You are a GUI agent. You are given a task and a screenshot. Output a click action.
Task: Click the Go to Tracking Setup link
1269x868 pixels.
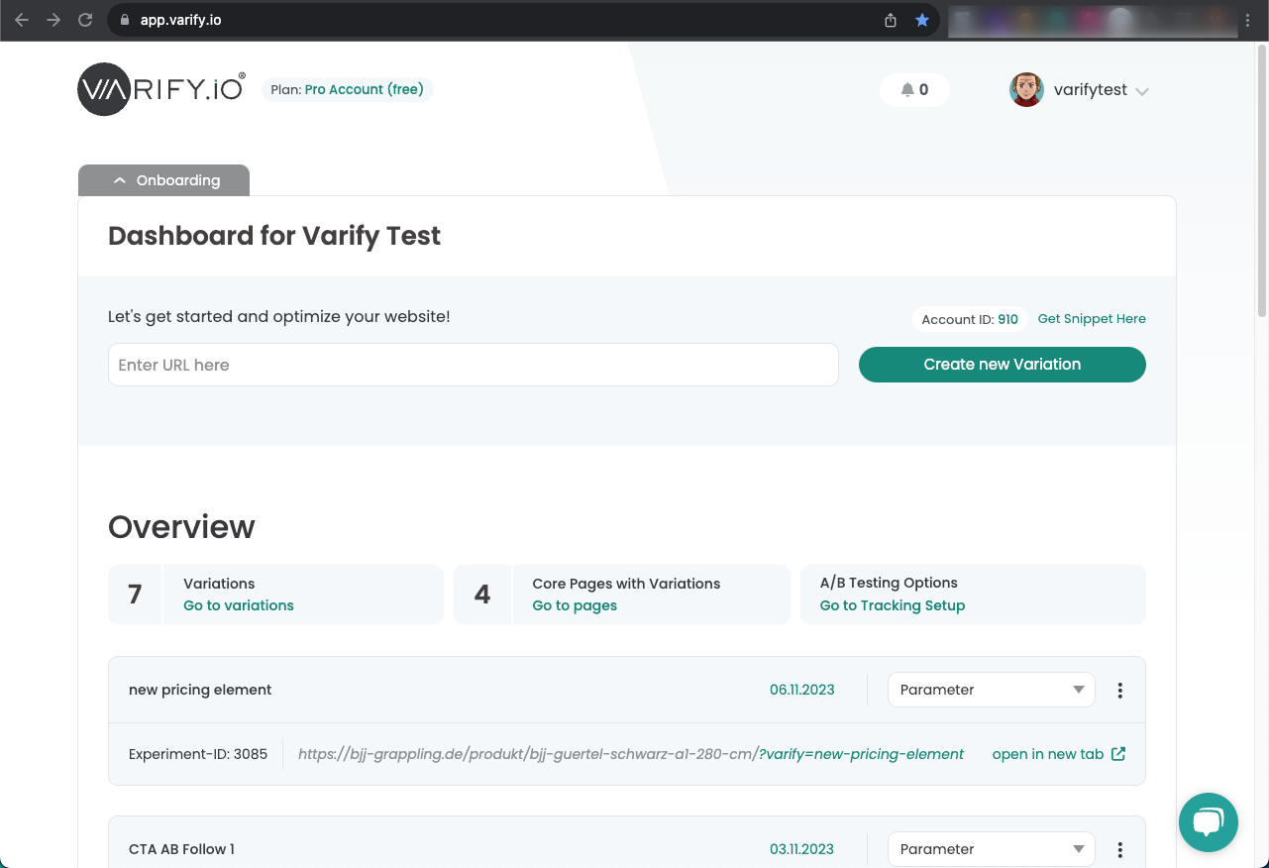point(893,605)
